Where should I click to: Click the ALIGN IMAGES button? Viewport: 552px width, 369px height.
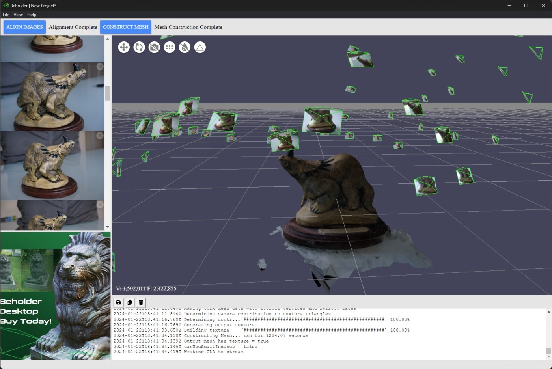pos(24,27)
